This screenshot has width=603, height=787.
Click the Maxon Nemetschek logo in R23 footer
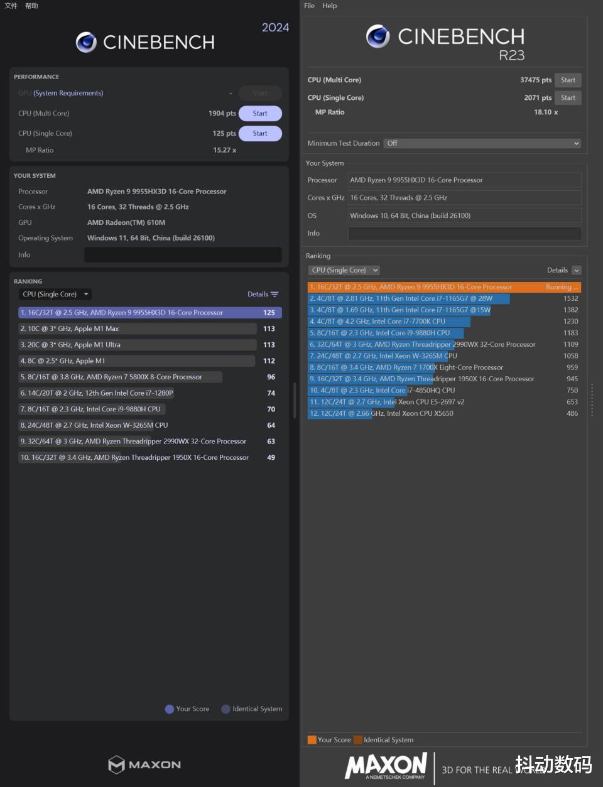tap(386, 766)
